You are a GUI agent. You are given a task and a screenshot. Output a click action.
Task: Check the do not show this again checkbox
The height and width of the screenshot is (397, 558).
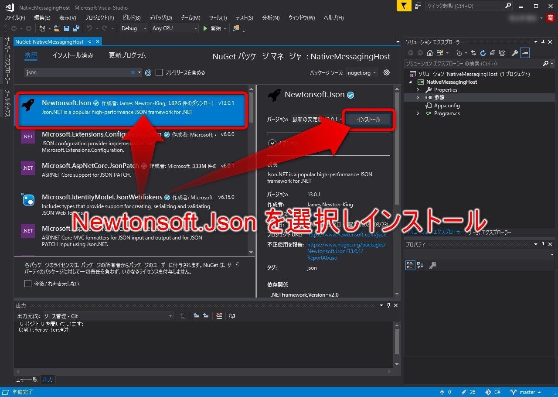(x=28, y=284)
